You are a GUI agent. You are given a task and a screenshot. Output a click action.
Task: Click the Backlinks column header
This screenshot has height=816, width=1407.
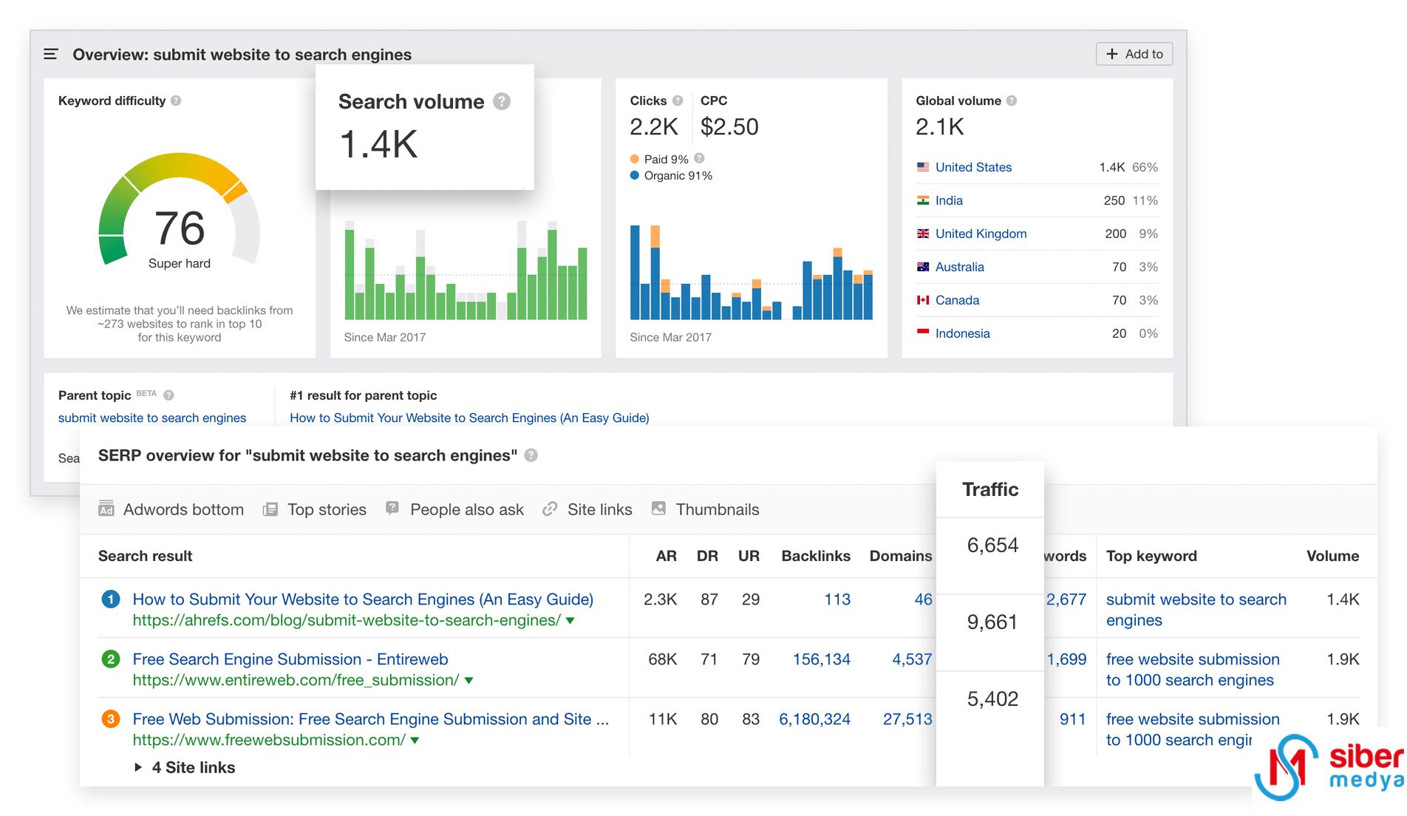tap(816, 556)
